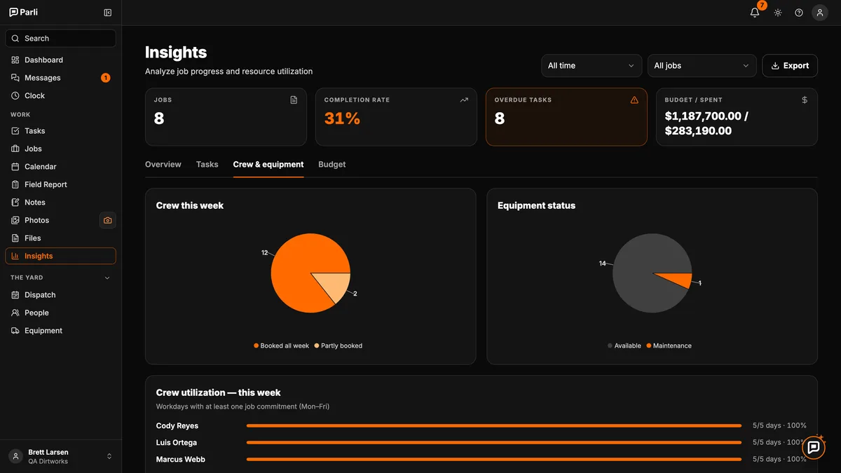Click the Jobs briefcase icon
841x473 pixels.
(x=15, y=149)
